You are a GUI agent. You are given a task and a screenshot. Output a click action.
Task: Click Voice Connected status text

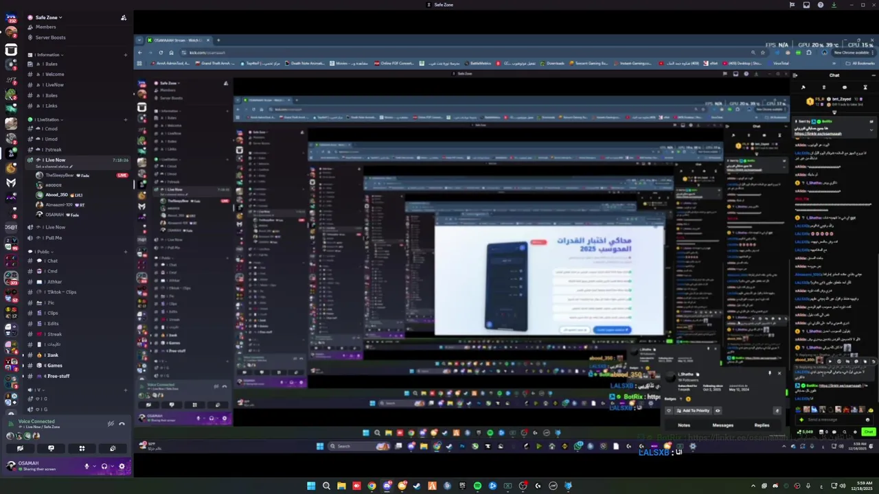pyautogui.click(x=36, y=421)
